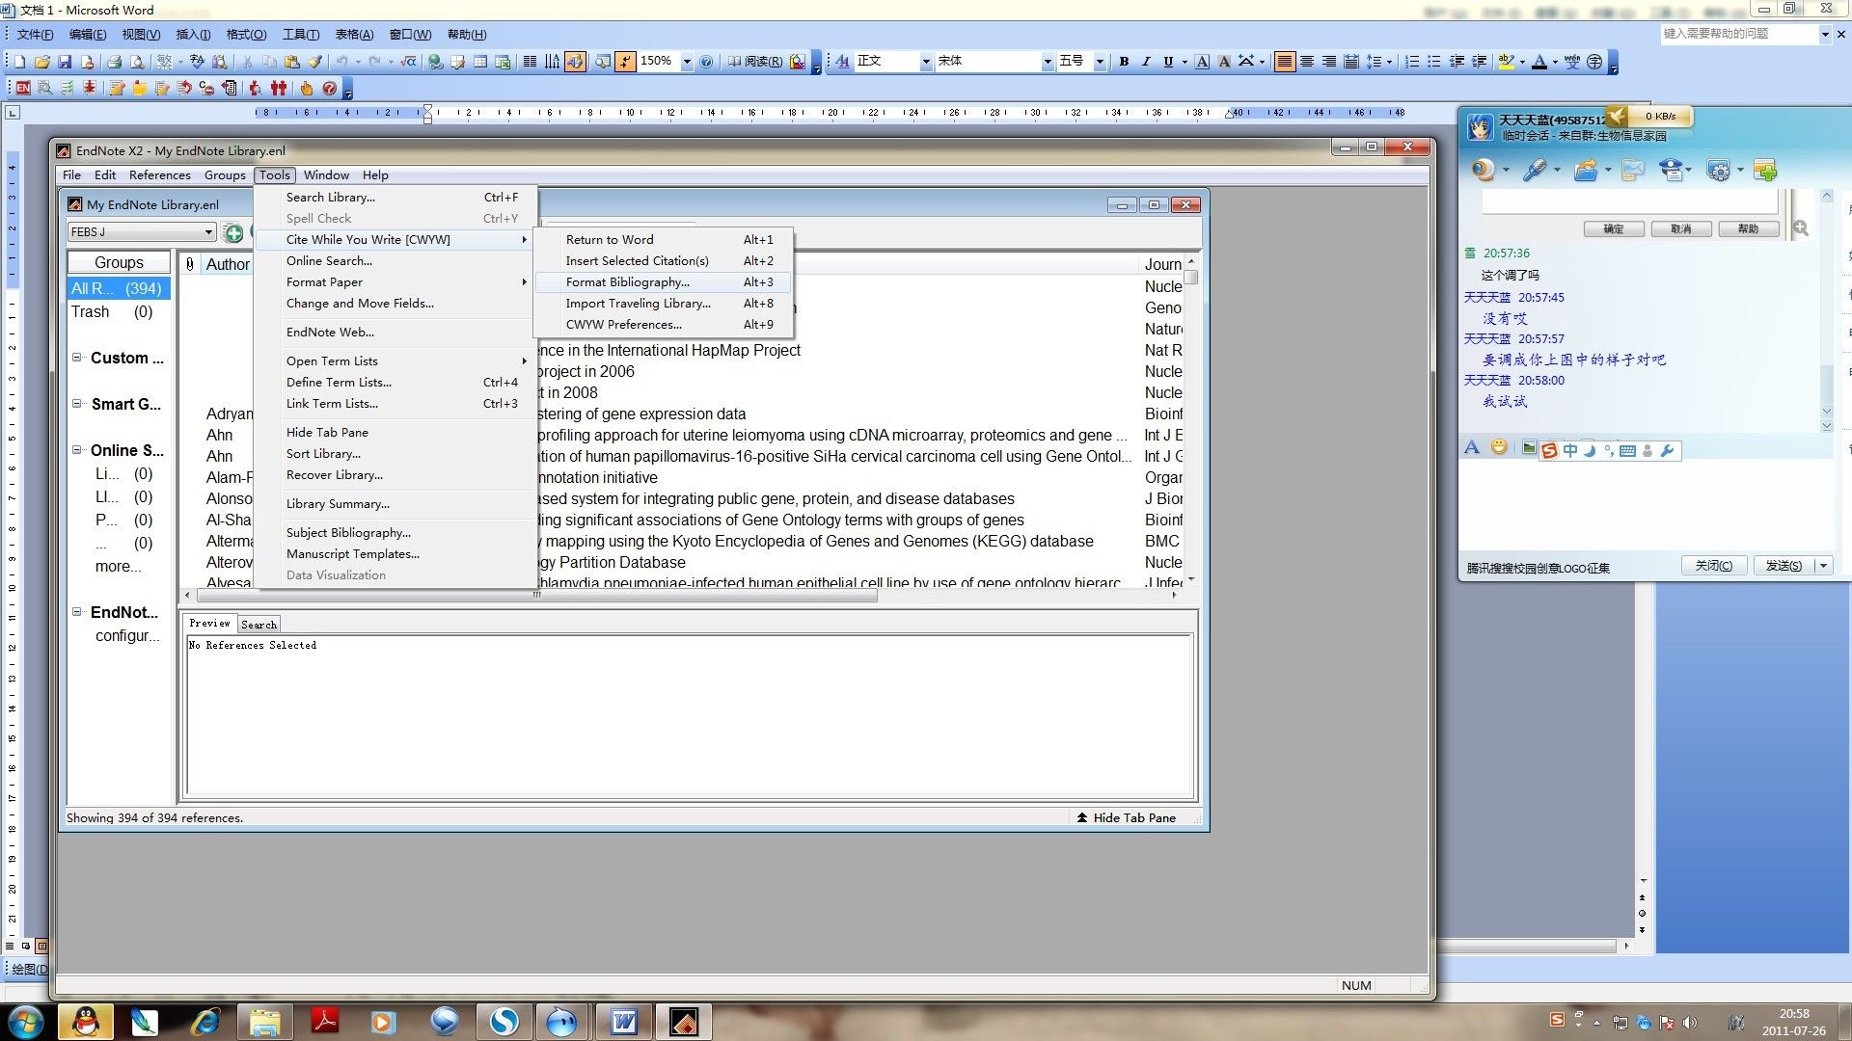Click the Word help question input box
1852x1041 pixels.
[1739, 34]
